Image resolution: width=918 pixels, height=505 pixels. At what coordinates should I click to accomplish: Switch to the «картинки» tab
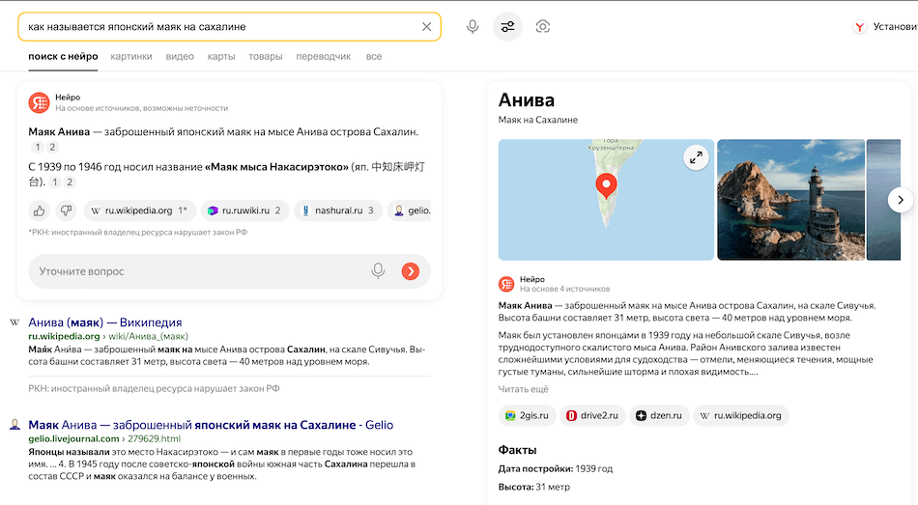131,57
